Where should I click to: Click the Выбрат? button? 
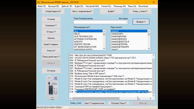(141, 22)
